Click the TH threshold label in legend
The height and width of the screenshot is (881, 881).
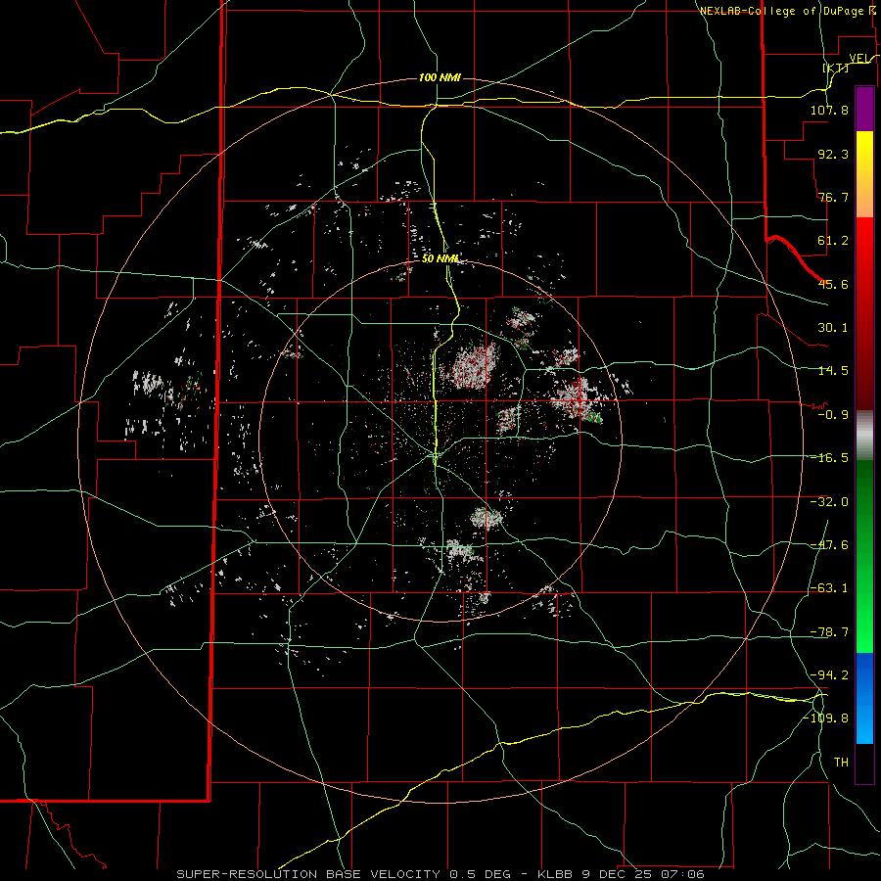pyautogui.click(x=841, y=763)
